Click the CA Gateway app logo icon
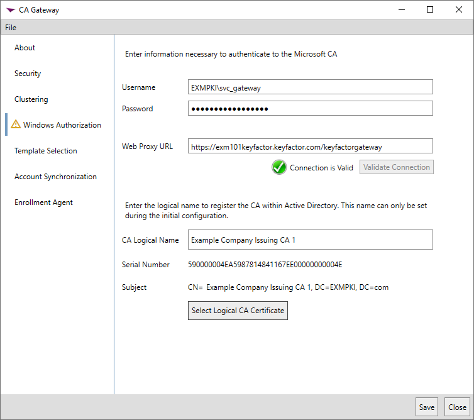 pyautogui.click(x=10, y=10)
